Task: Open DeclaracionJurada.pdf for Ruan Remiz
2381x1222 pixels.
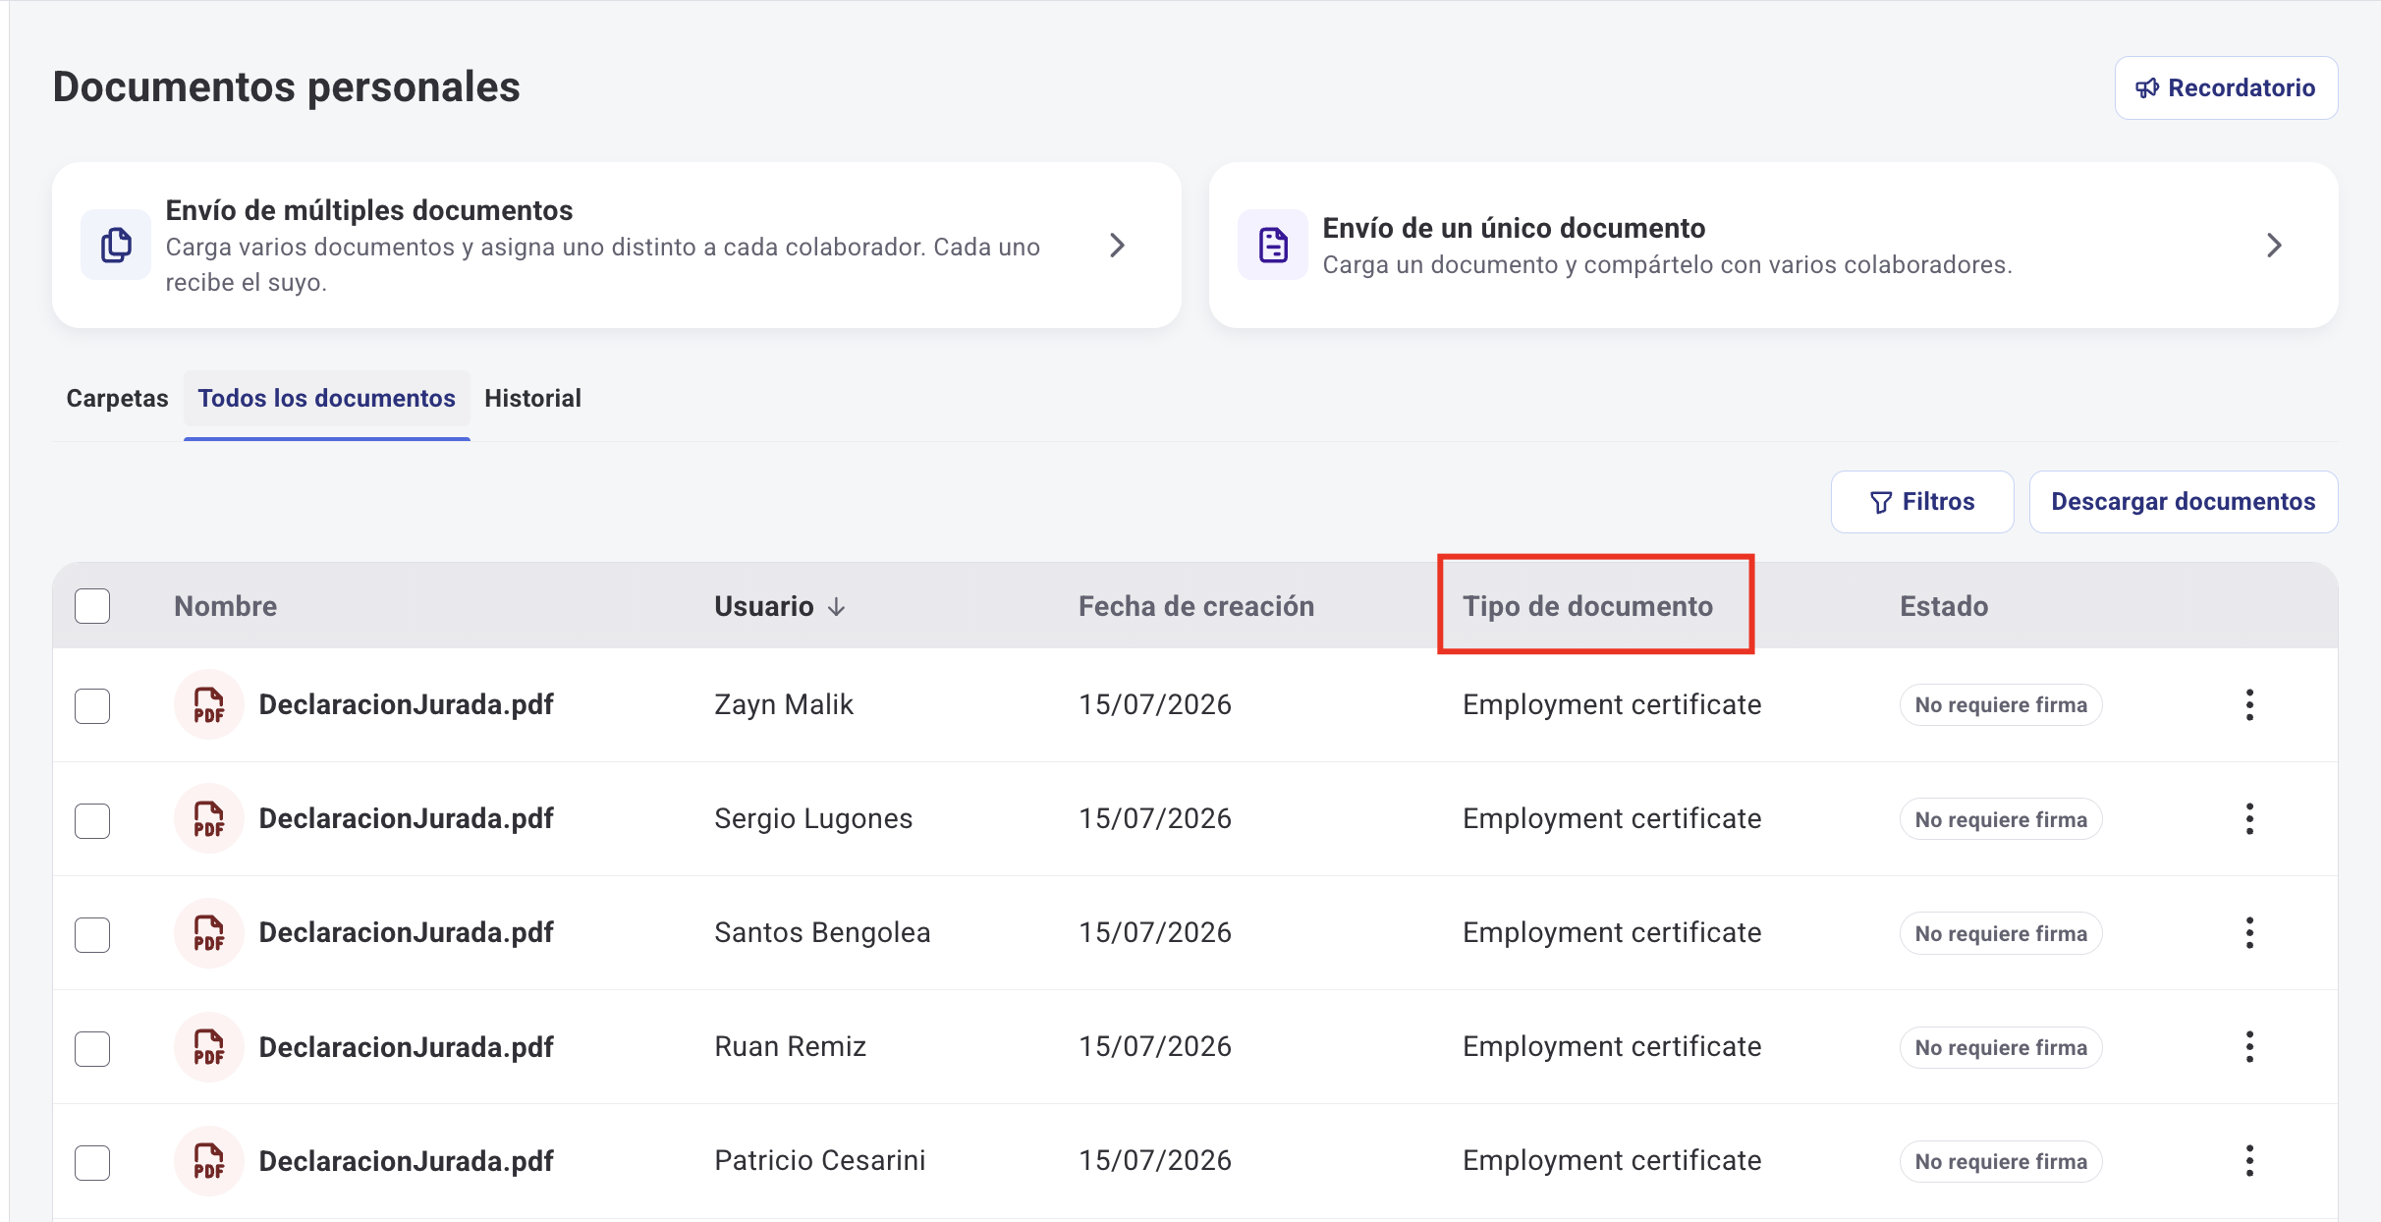Action: (x=407, y=1047)
